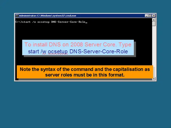Click the scrollbar down arrow in cmd window
The height and width of the screenshot is (128, 171).
[x=154, y=79]
